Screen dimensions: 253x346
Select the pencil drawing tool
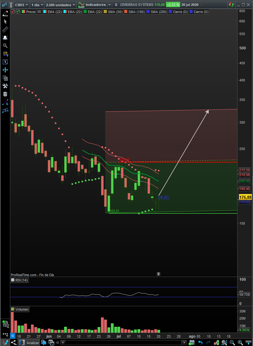coord(5,13)
